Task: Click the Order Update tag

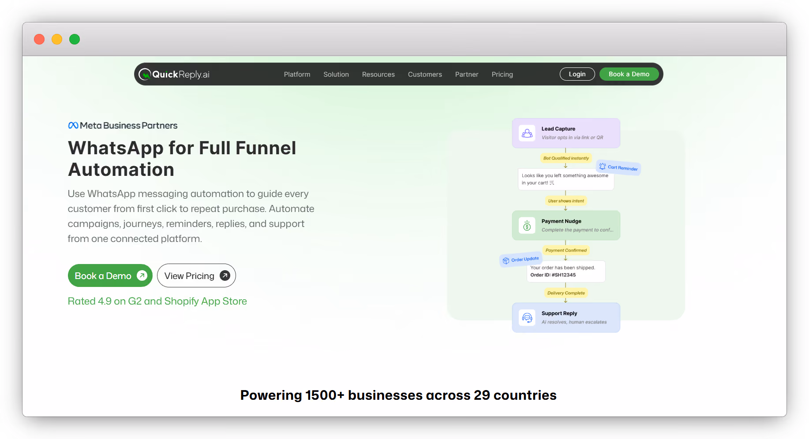Action: (x=521, y=260)
